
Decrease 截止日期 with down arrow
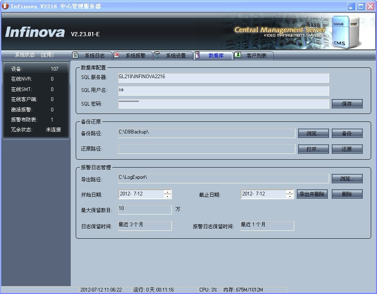tap(290, 196)
